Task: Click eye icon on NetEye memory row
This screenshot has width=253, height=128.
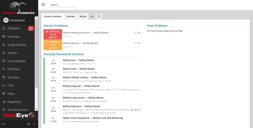Action: tap(139, 43)
